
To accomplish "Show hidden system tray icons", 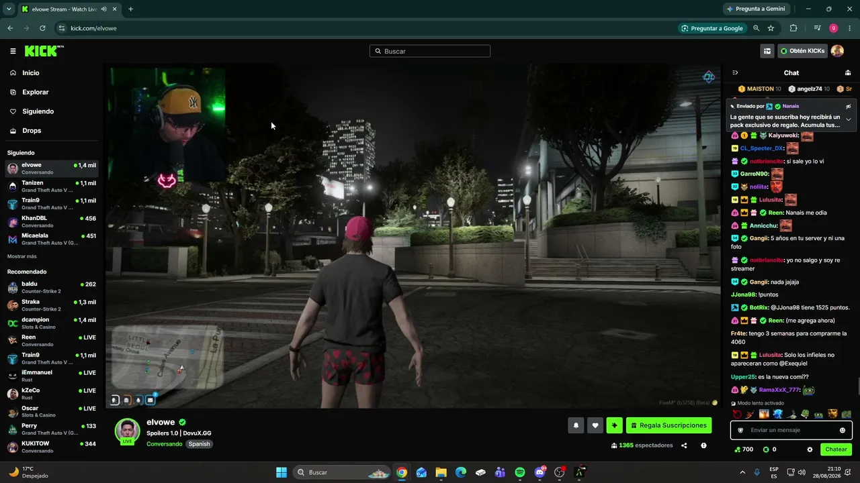I will pos(742,472).
